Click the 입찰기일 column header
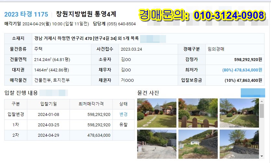Screen dimensions: 271x163 pos(48,104)
